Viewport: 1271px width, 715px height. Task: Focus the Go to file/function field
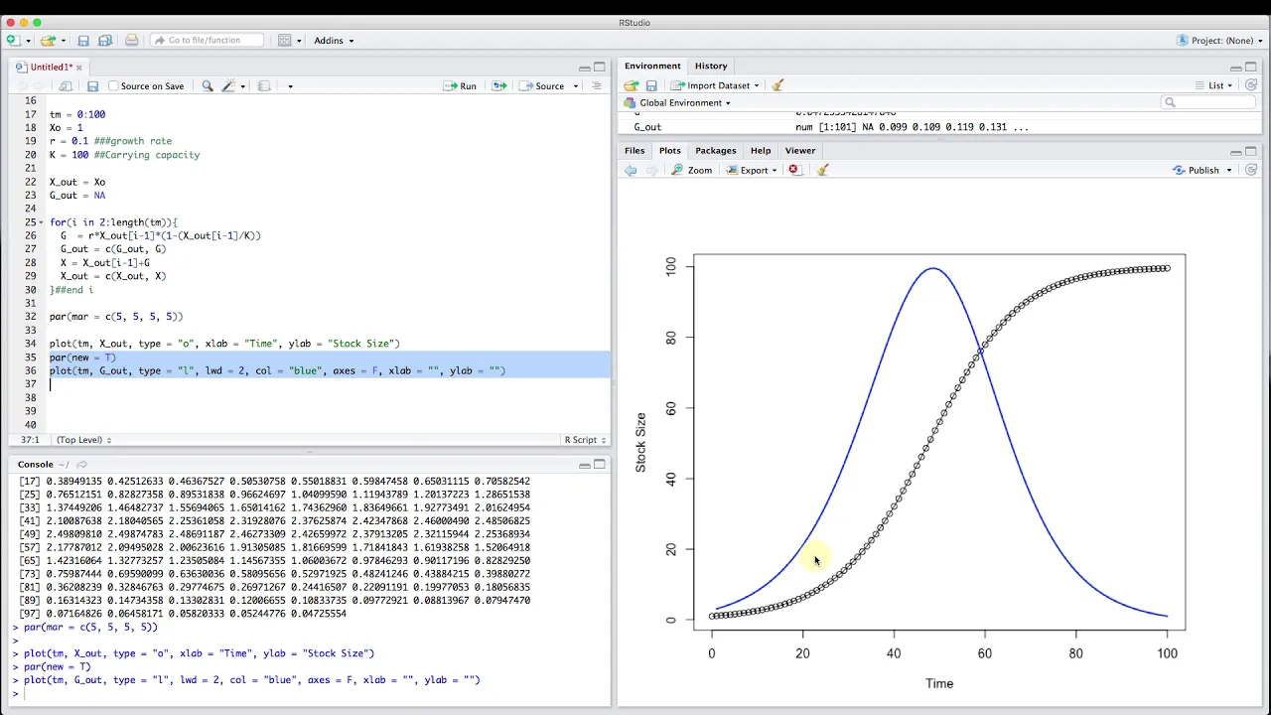click(208, 41)
